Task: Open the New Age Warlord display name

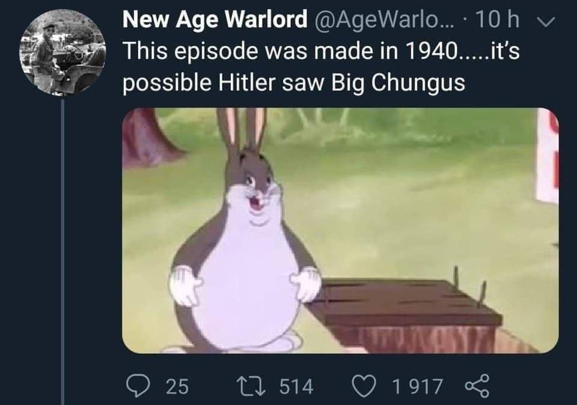Action: [215, 19]
